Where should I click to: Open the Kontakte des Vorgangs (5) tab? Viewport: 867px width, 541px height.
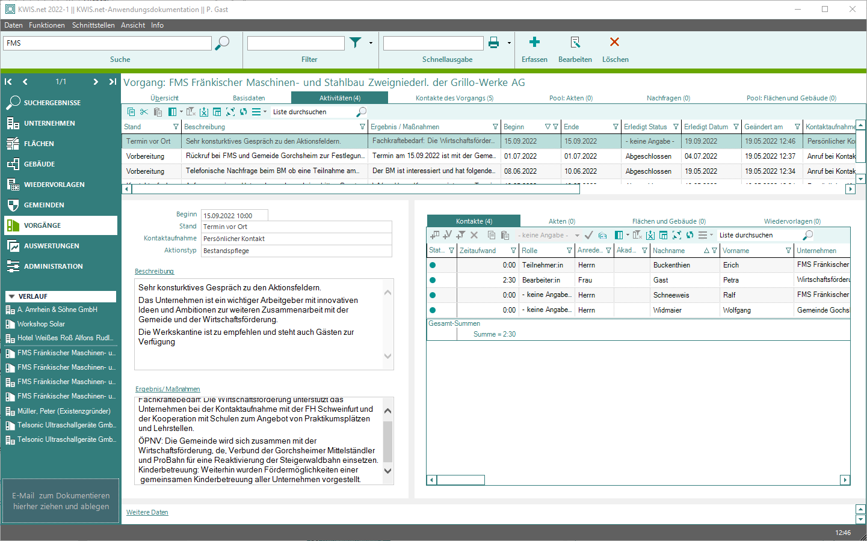point(454,98)
